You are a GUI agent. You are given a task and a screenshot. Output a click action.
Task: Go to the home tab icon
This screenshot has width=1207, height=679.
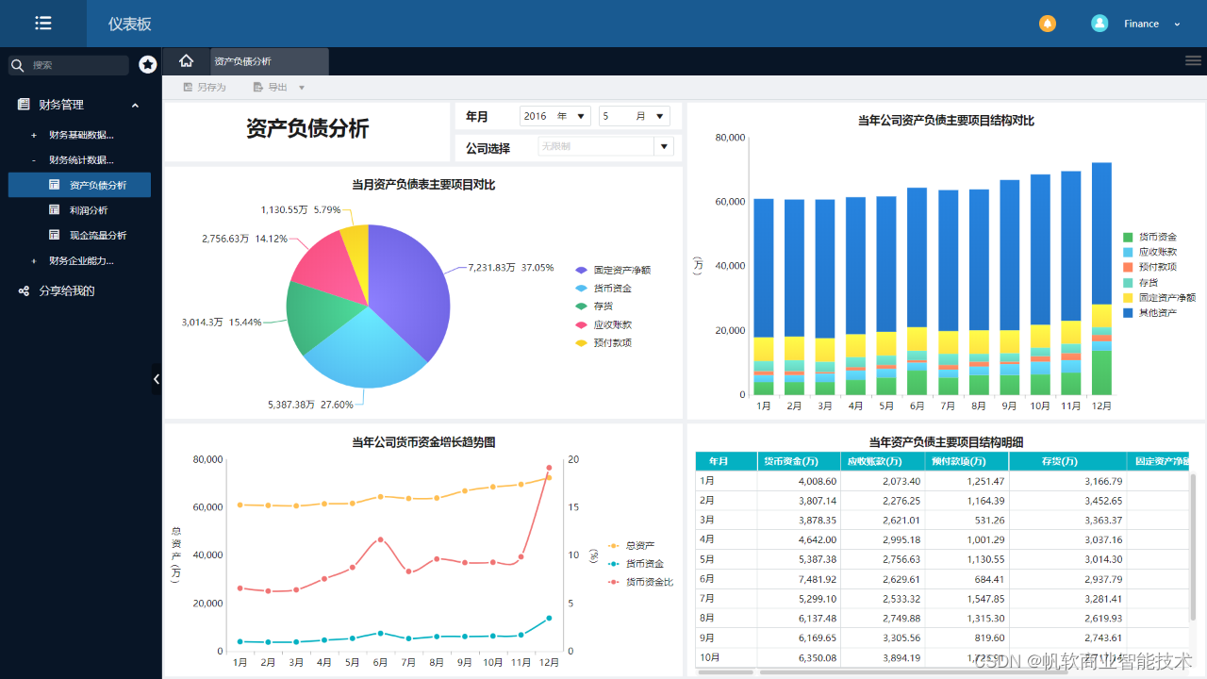187,61
